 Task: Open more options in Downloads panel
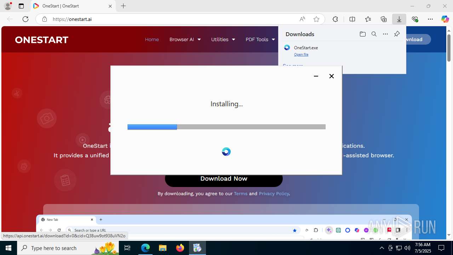pos(385,34)
